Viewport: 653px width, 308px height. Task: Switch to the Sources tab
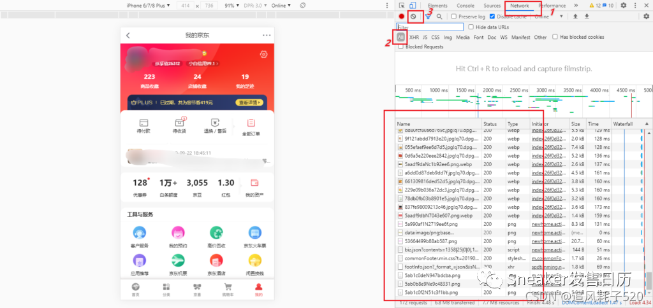point(492,5)
